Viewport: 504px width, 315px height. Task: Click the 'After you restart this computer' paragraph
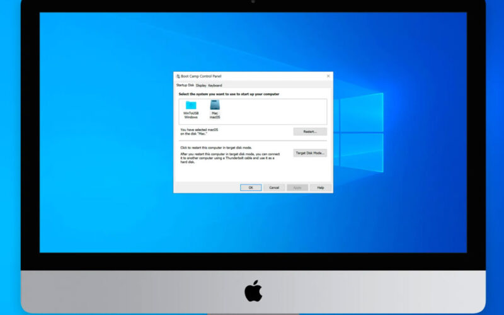pyautogui.click(x=230, y=158)
